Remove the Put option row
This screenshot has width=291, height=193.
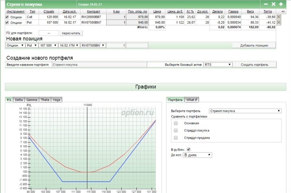[279, 22]
